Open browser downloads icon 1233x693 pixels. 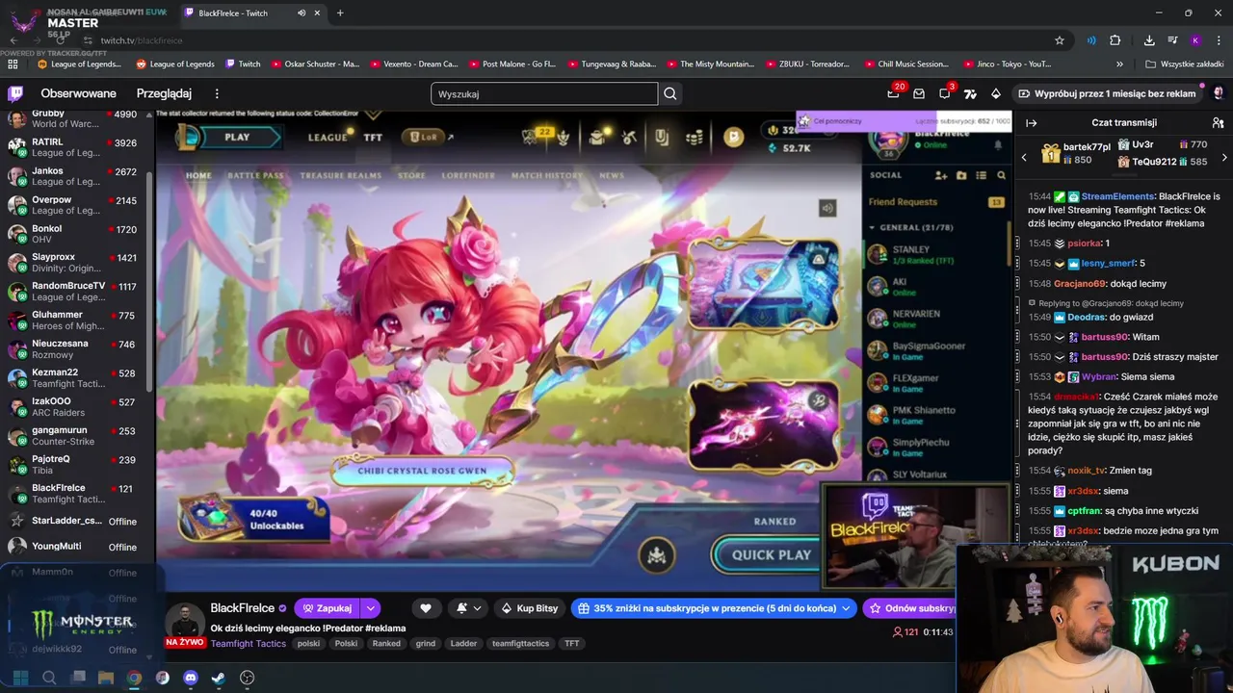pyautogui.click(x=1149, y=40)
